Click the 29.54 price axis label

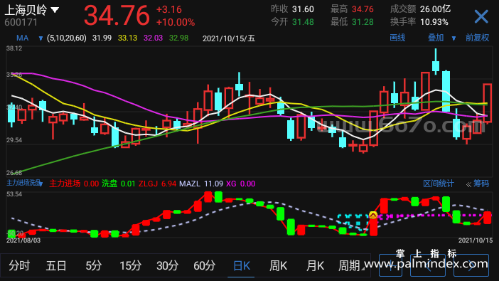pos(14,140)
